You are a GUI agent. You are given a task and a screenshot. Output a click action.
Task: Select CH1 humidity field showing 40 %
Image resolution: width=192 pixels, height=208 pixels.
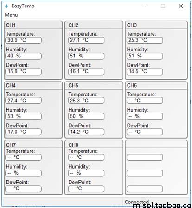tap(24, 56)
